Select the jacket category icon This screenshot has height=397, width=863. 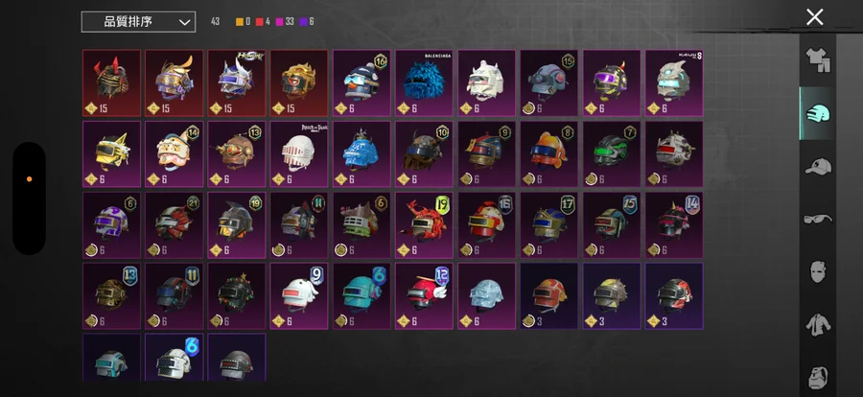pyautogui.click(x=818, y=325)
